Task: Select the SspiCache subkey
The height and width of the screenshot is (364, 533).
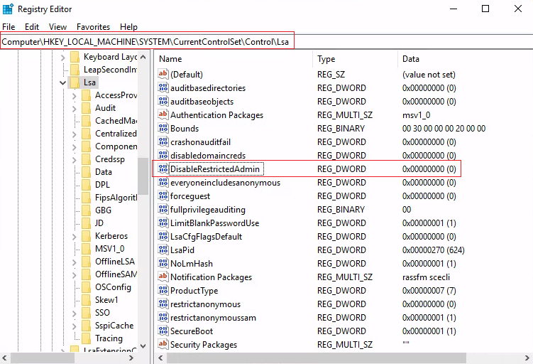Action: click(114, 325)
